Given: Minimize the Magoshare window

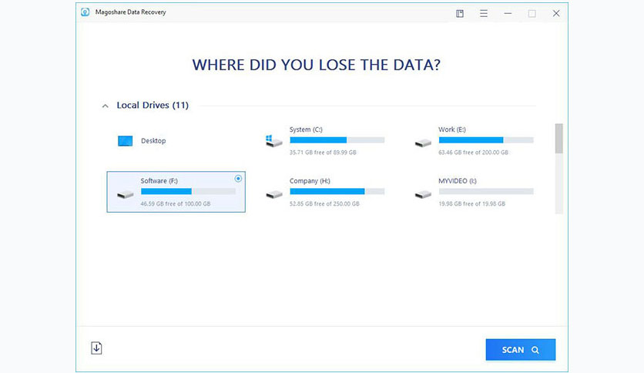Looking at the screenshot, I should coord(508,14).
